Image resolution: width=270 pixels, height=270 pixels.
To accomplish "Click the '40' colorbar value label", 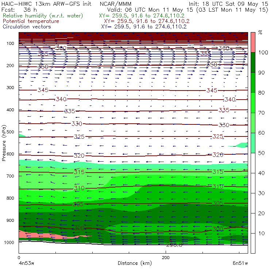I will (x=261, y=173).
